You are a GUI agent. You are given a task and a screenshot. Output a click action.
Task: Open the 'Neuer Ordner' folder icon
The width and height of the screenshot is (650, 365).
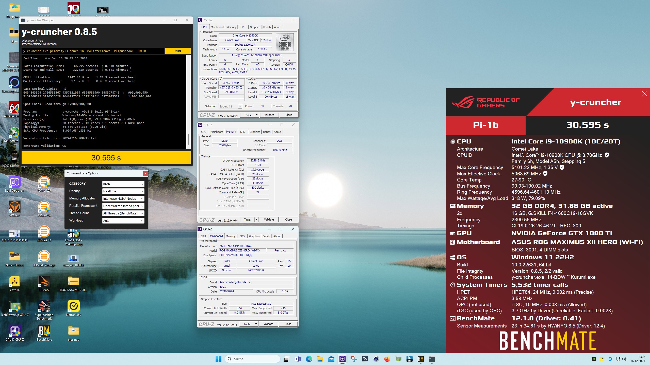click(x=15, y=259)
